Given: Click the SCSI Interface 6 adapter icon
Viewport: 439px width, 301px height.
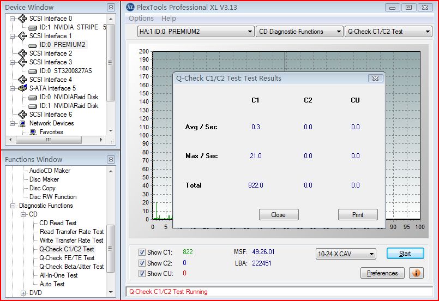Looking at the screenshot, I should (22, 115).
